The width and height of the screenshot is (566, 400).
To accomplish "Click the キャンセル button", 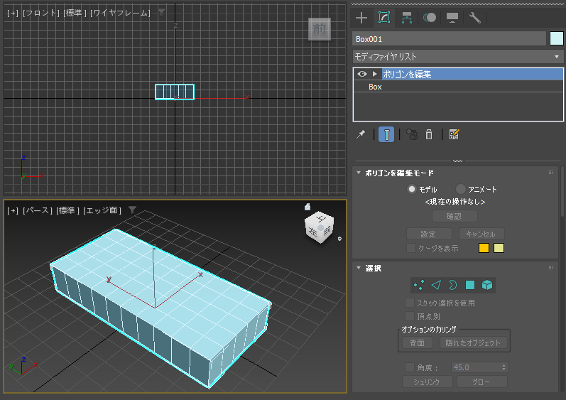I will (481, 234).
